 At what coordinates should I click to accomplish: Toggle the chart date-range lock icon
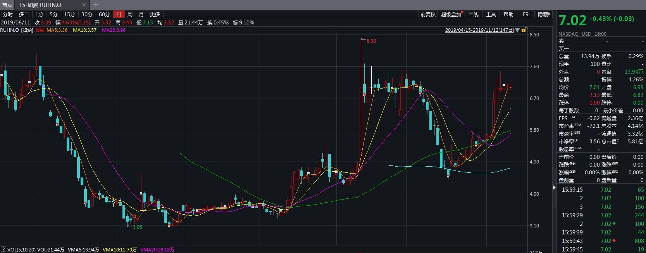pyautogui.click(x=524, y=30)
